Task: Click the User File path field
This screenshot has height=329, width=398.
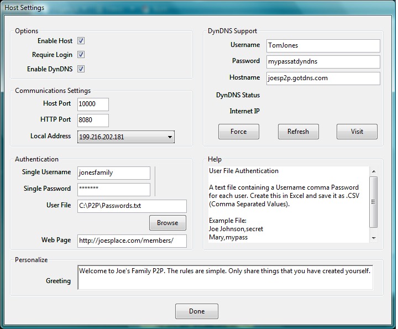Action: (132, 206)
